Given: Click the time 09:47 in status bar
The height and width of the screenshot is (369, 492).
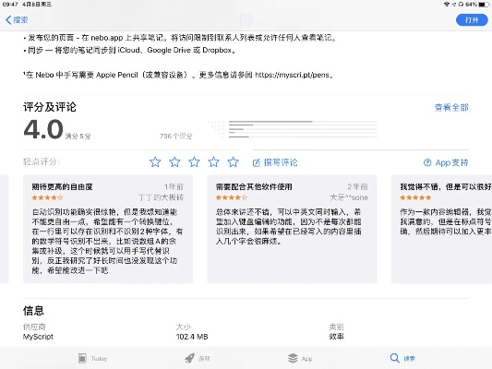Looking at the screenshot, I should pos(10,5).
